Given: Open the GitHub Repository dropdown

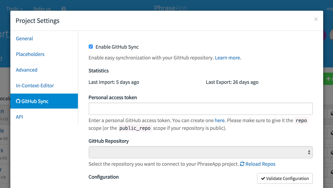Looking at the screenshot, I should click(201, 152).
